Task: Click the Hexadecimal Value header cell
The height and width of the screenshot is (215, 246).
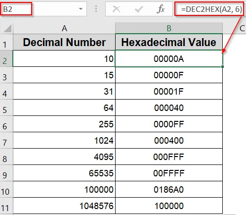Action: pos(169,42)
